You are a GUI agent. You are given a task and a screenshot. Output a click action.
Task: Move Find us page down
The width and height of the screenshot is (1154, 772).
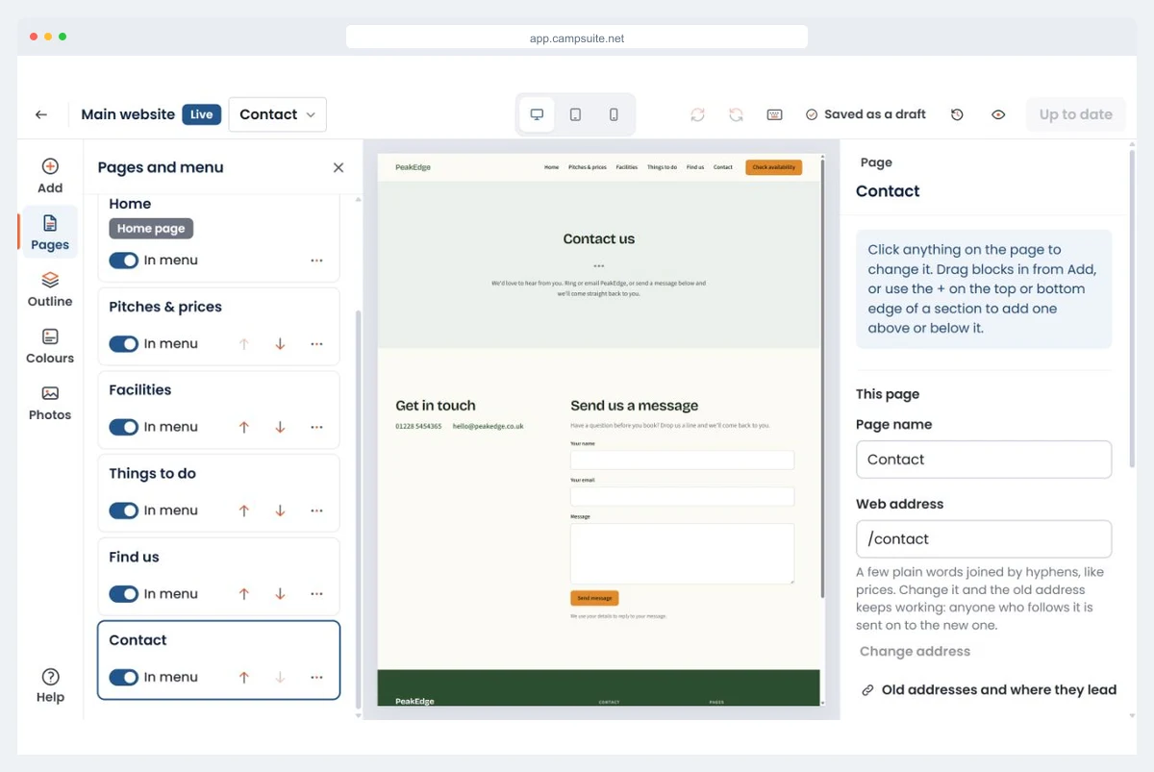coord(280,594)
